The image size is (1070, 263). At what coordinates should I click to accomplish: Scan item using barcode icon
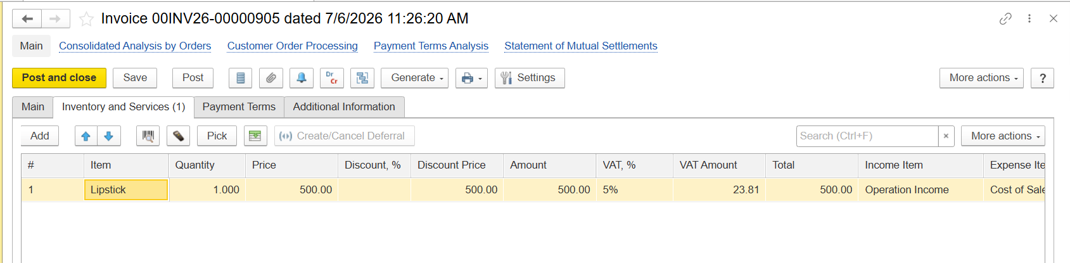coord(148,136)
